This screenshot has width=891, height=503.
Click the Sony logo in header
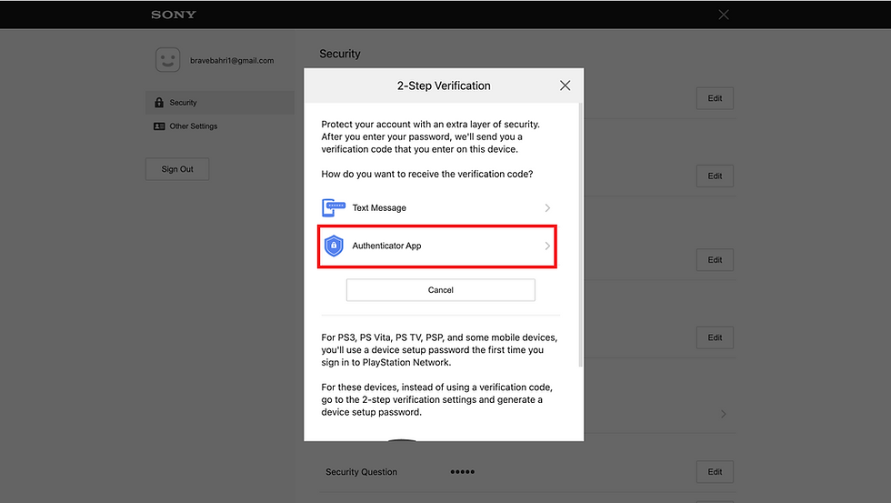[174, 15]
